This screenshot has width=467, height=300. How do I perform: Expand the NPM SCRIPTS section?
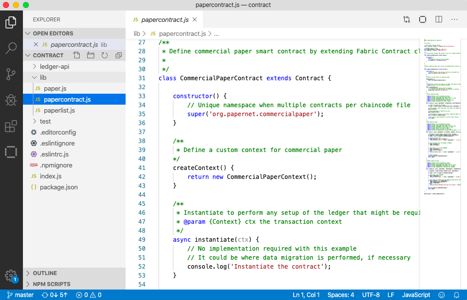click(74, 284)
